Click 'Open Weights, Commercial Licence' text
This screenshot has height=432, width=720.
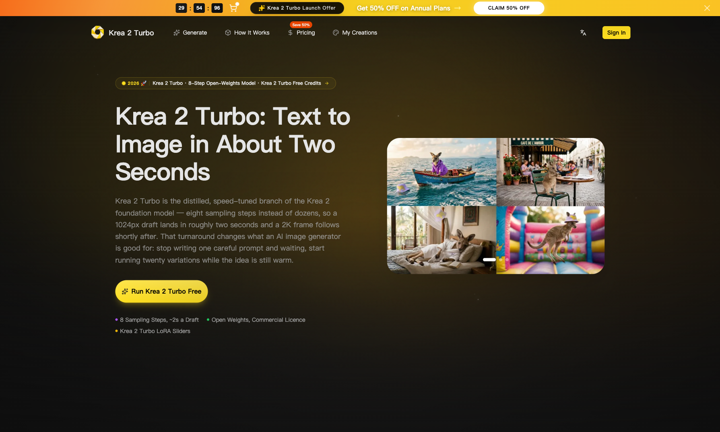click(x=258, y=320)
